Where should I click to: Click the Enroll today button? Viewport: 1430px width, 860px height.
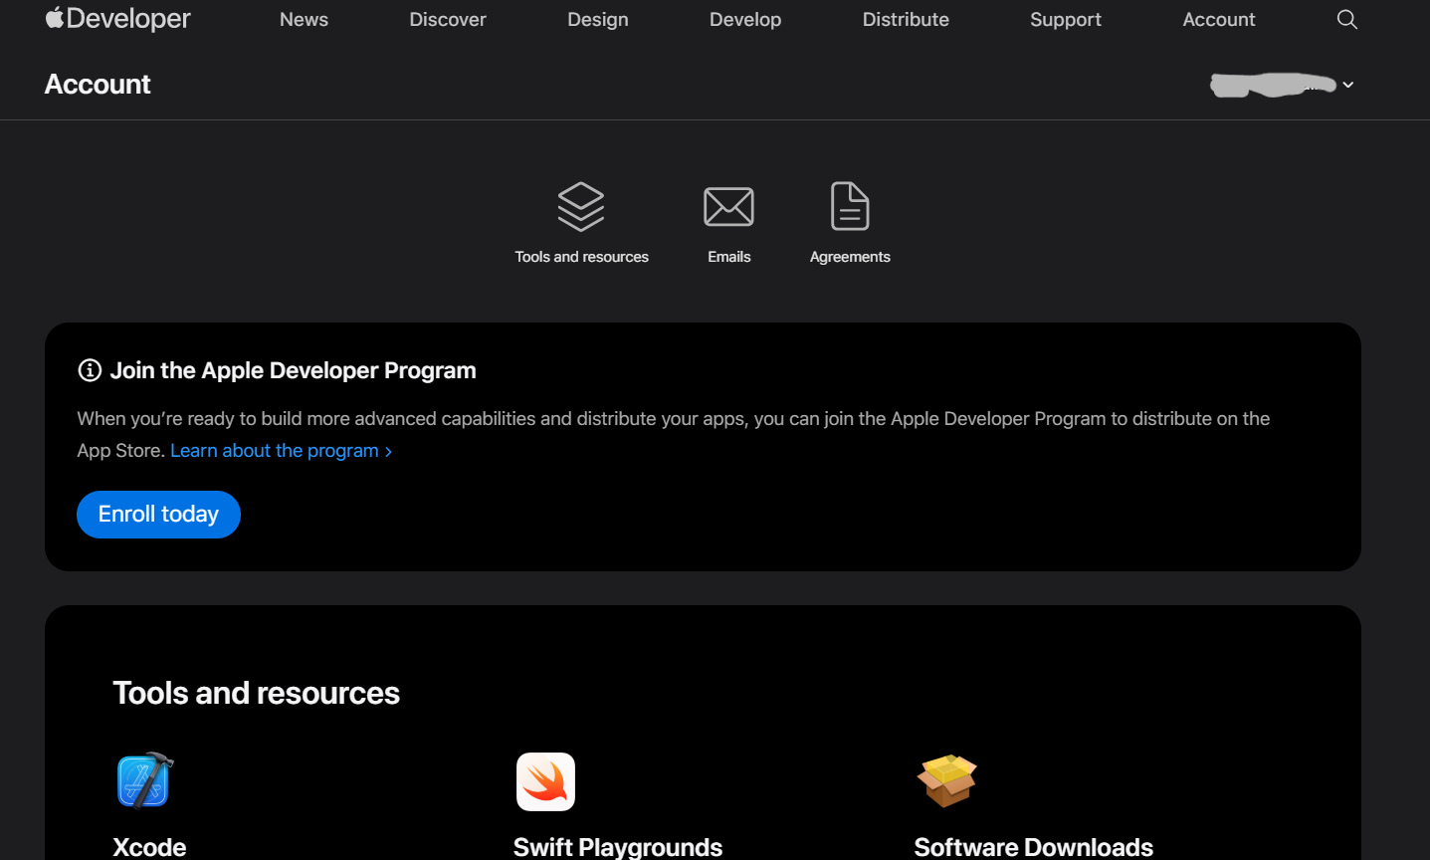tap(158, 514)
